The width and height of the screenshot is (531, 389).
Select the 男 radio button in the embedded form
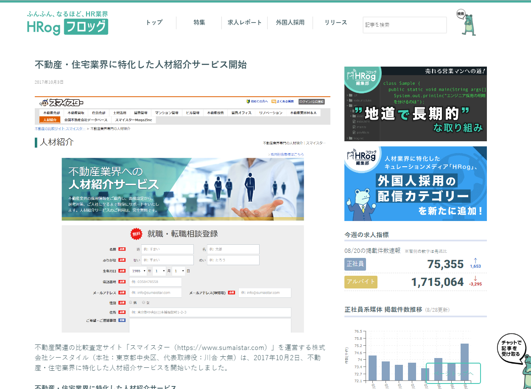pyautogui.click(x=131, y=303)
